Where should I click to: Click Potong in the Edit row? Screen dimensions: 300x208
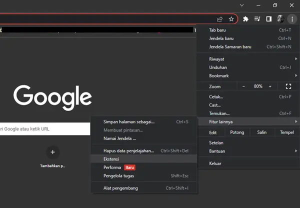pyautogui.click(x=237, y=132)
